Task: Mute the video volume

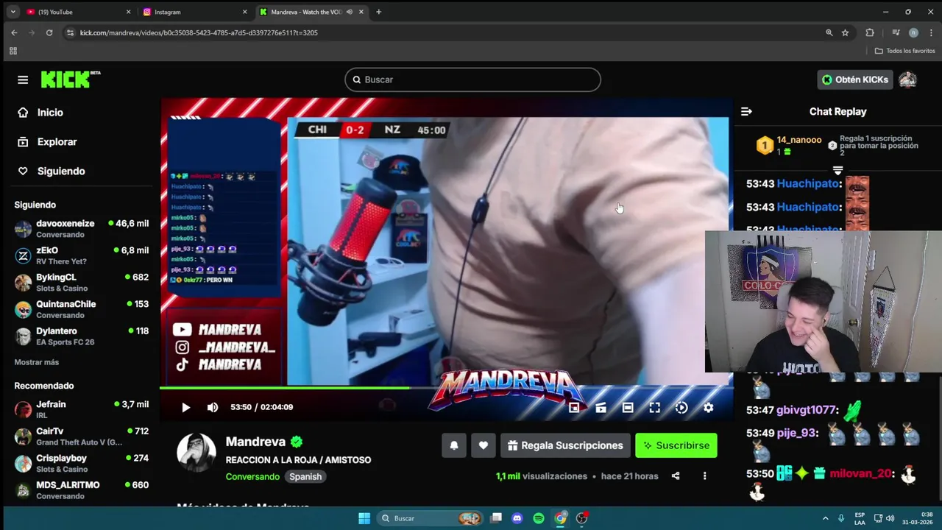Action: pyautogui.click(x=213, y=407)
